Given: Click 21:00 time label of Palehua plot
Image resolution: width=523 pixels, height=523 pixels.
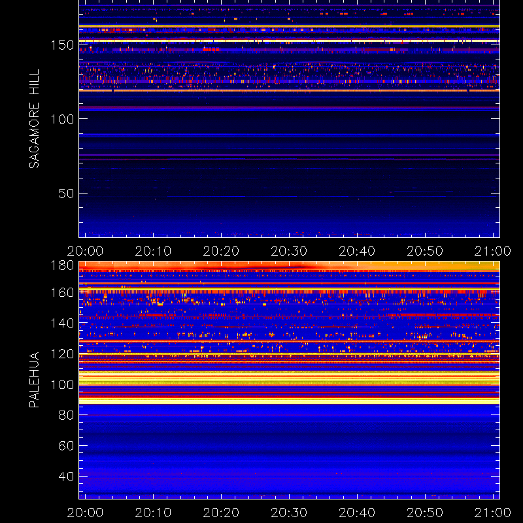Looking at the screenshot, I should (x=493, y=513).
